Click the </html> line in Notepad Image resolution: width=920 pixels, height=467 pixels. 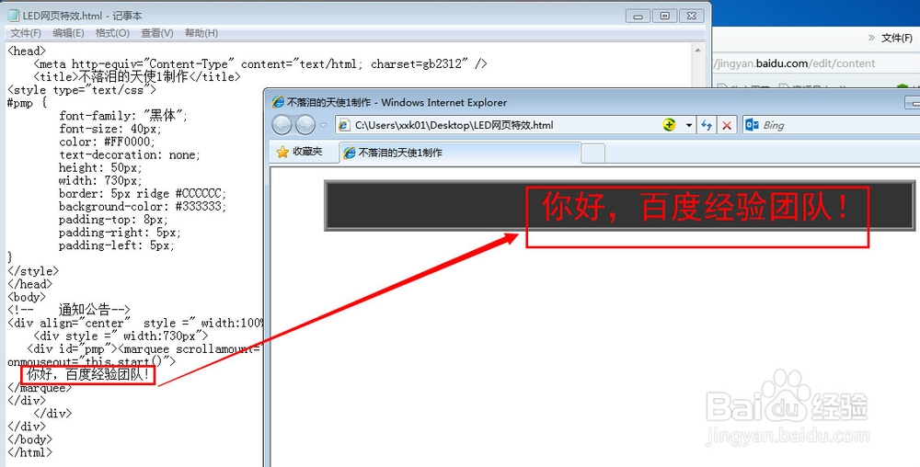click(30, 452)
